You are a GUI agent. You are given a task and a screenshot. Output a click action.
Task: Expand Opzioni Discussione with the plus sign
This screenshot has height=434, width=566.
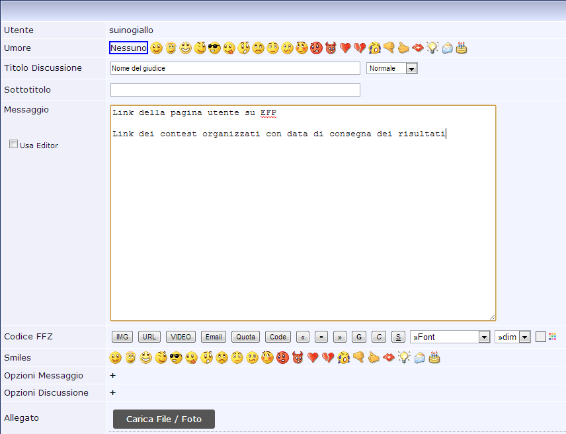click(x=112, y=392)
